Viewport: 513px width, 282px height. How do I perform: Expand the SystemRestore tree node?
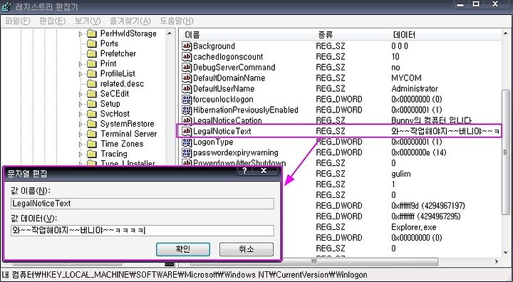[x=81, y=124]
